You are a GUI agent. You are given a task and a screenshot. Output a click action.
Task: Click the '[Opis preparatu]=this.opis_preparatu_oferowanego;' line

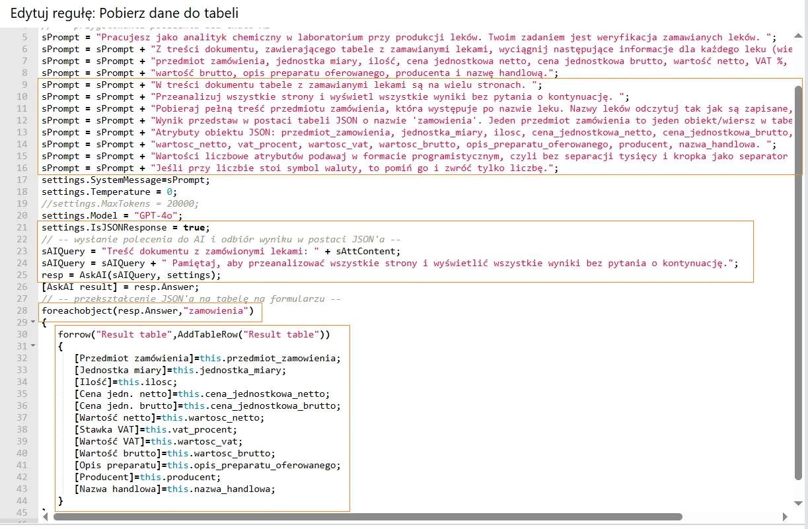coord(207,465)
